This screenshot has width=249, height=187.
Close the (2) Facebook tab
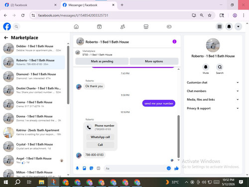coord(55,5)
